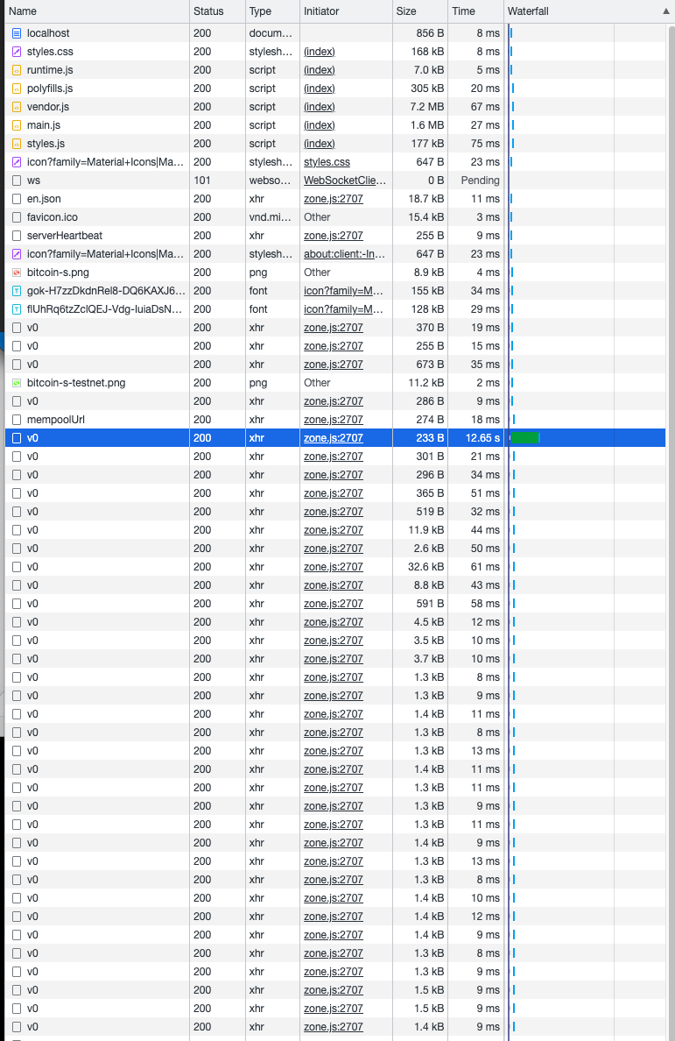Open the (index) initiator link for main.js
The height and width of the screenshot is (1041, 675).
click(319, 124)
